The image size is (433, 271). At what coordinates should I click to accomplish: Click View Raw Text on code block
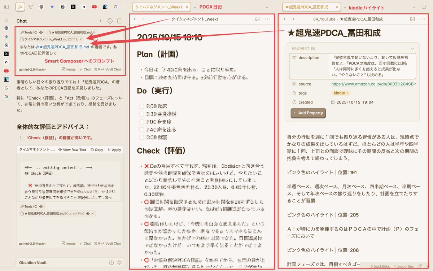pos(73,150)
